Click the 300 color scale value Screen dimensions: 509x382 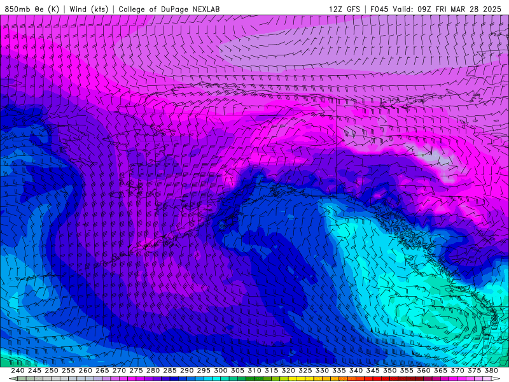pyautogui.click(x=220, y=371)
